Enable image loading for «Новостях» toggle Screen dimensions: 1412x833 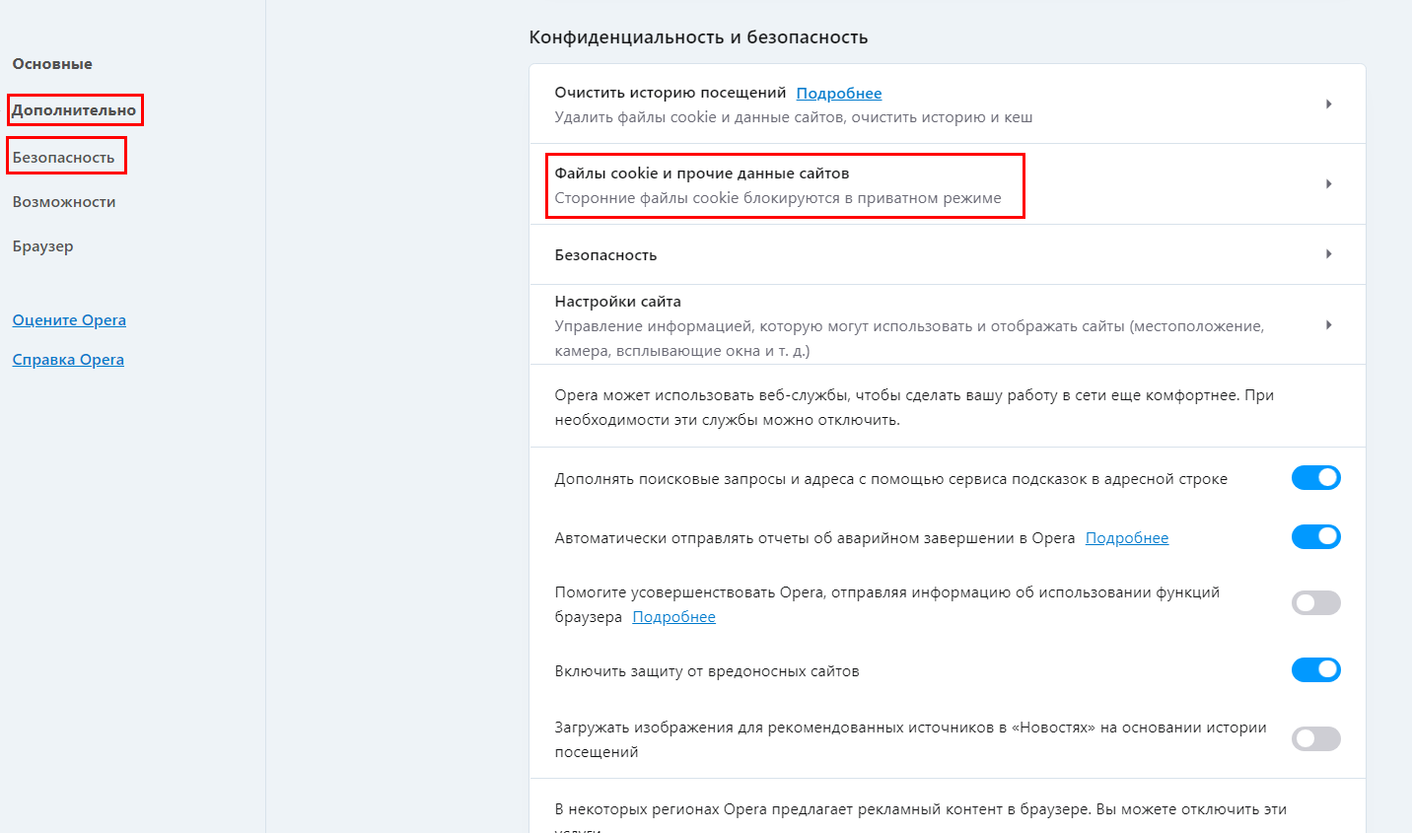point(1315,739)
